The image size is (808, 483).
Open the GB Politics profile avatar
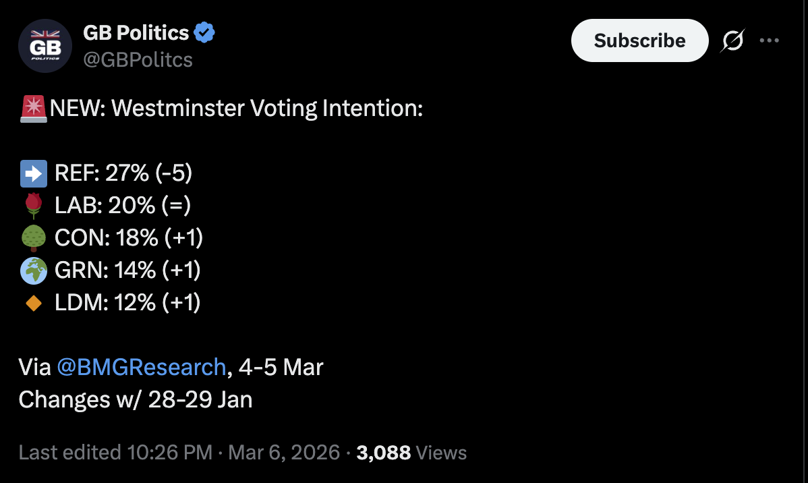tap(45, 46)
